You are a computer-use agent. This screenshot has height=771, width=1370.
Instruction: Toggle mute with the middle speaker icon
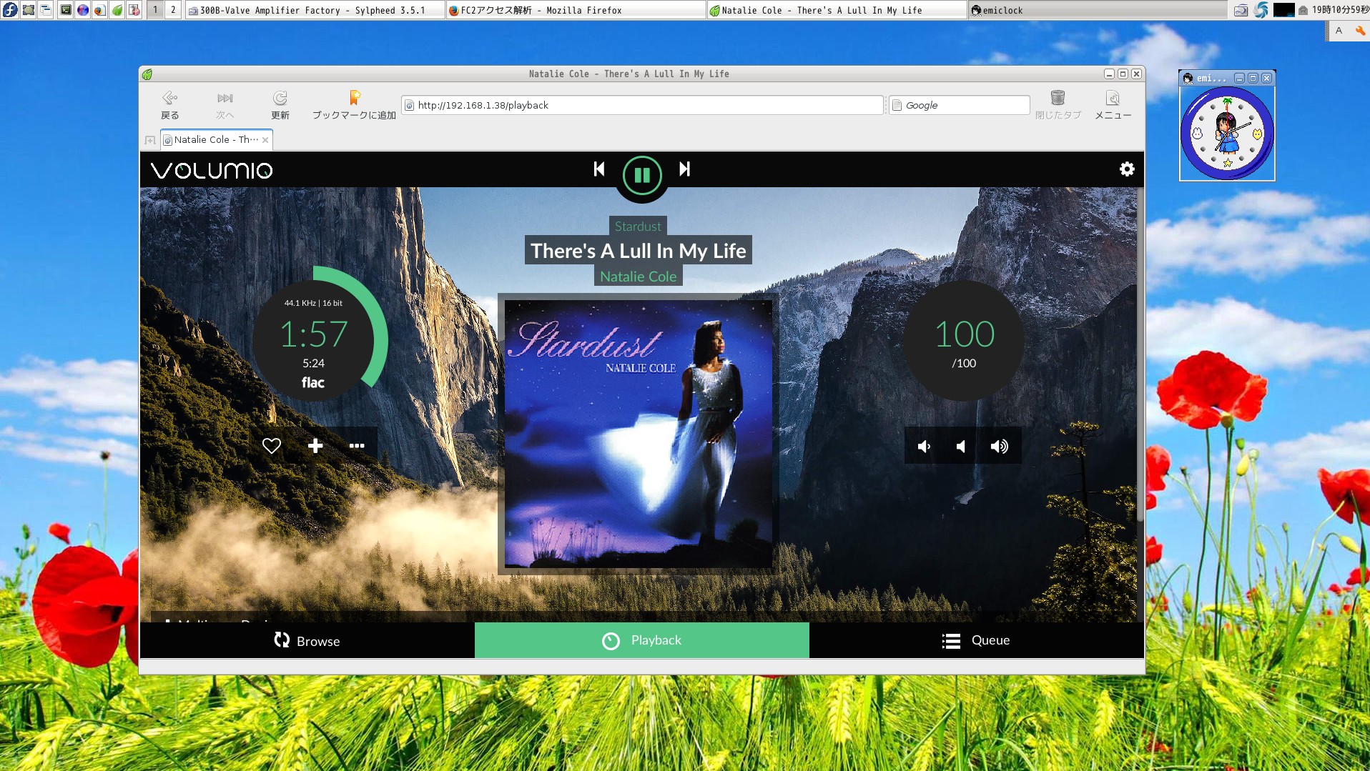tap(961, 447)
